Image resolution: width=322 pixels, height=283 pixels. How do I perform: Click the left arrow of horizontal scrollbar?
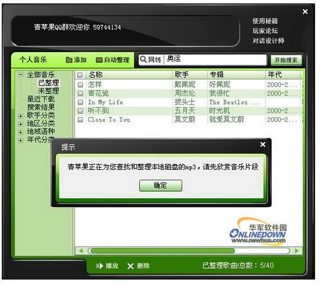pyautogui.click(x=80, y=251)
